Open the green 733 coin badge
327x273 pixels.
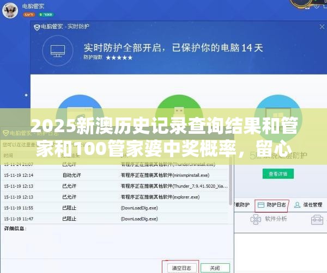coord(46,15)
